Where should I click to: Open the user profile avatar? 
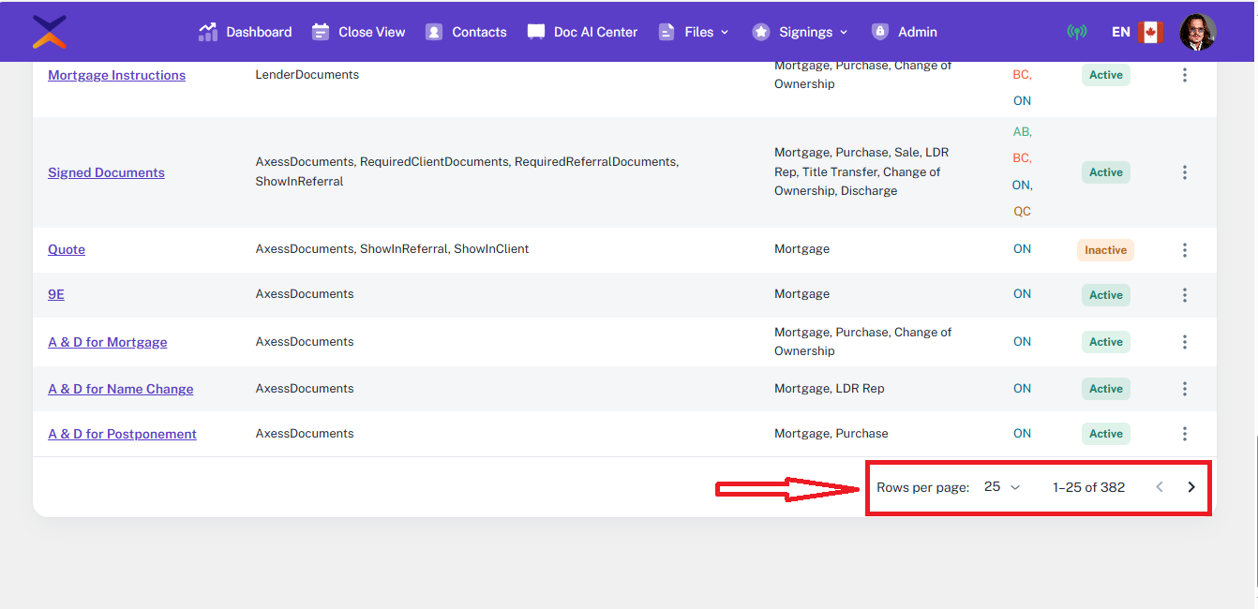tap(1197, 32)
